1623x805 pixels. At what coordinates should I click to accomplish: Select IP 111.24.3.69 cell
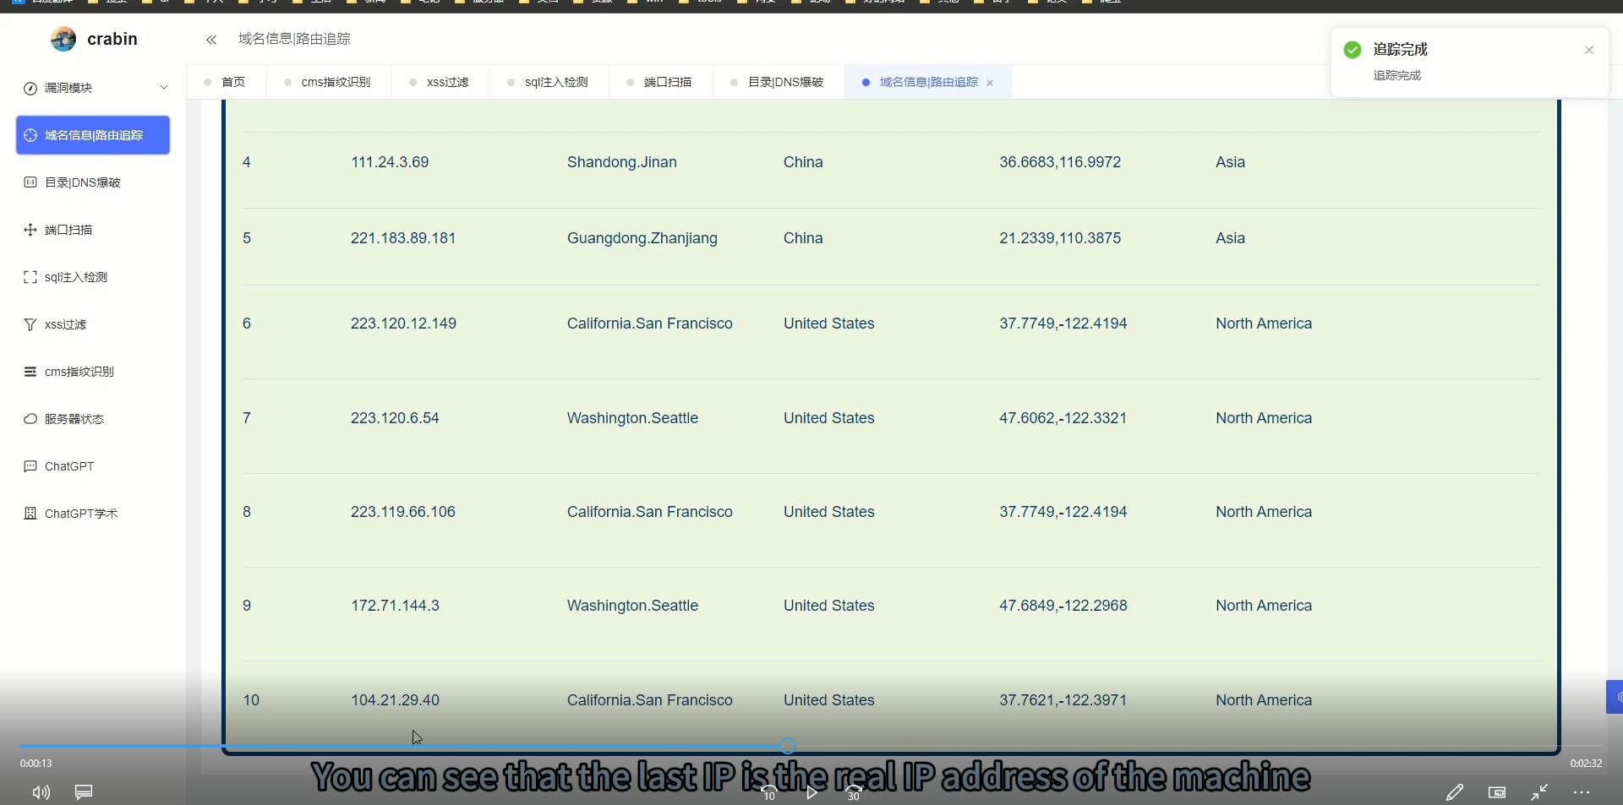[390, 162]
